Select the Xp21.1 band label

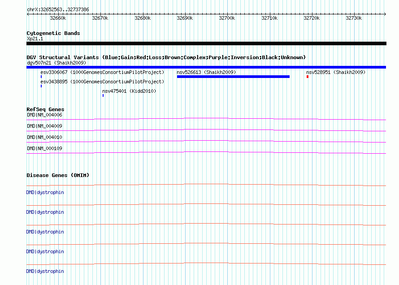[x=35, y=39]
